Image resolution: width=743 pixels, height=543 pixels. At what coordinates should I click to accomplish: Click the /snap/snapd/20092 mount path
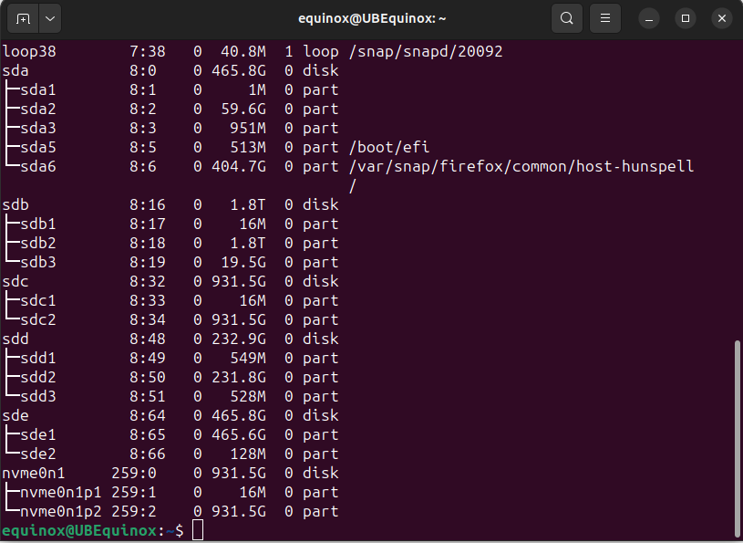click(x=423, y=51)
